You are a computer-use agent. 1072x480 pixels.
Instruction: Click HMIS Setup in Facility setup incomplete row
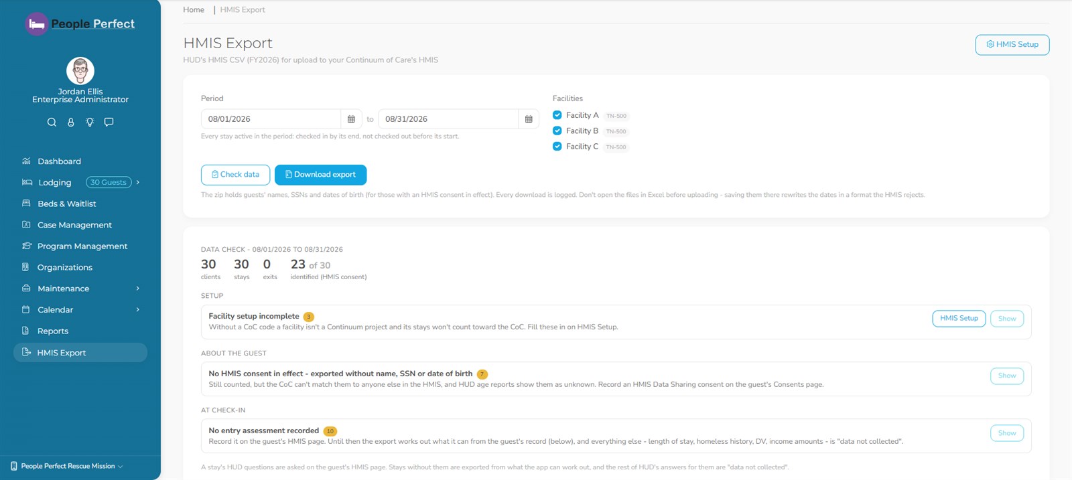tap(959, 319)
